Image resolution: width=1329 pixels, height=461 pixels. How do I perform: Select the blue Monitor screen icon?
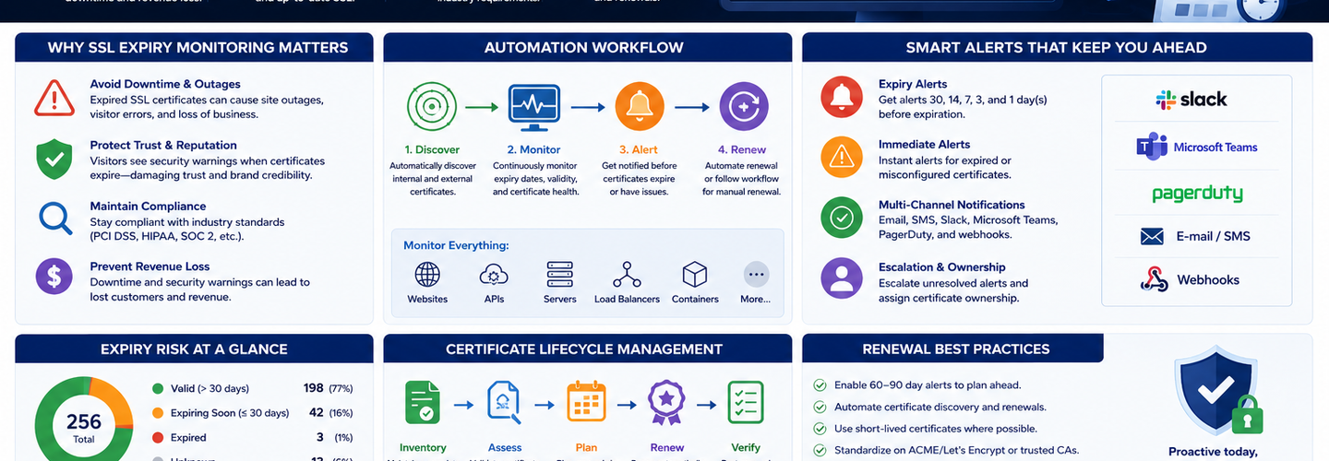point(534,107)
